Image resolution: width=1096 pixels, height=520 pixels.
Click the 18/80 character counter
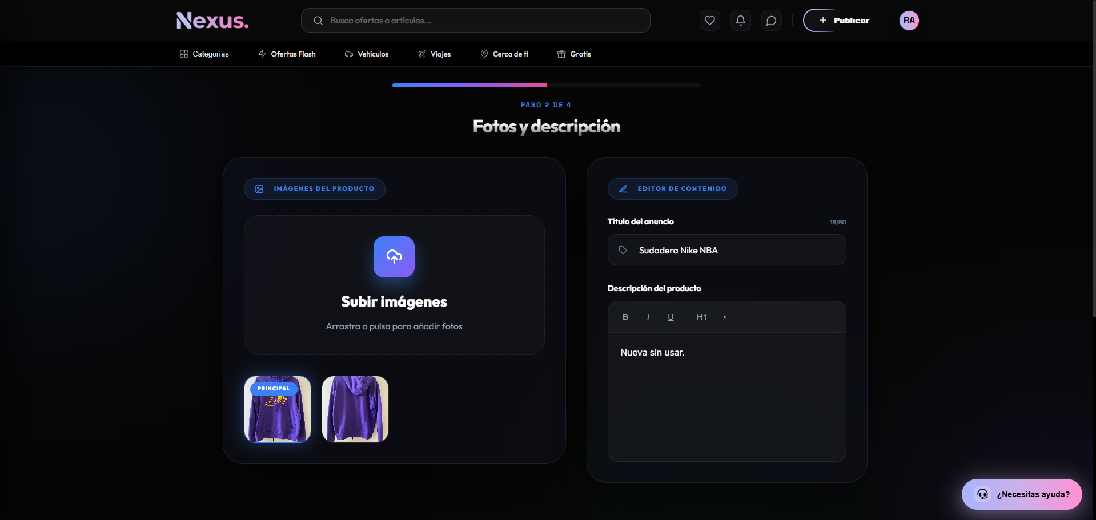coord(838,222)
